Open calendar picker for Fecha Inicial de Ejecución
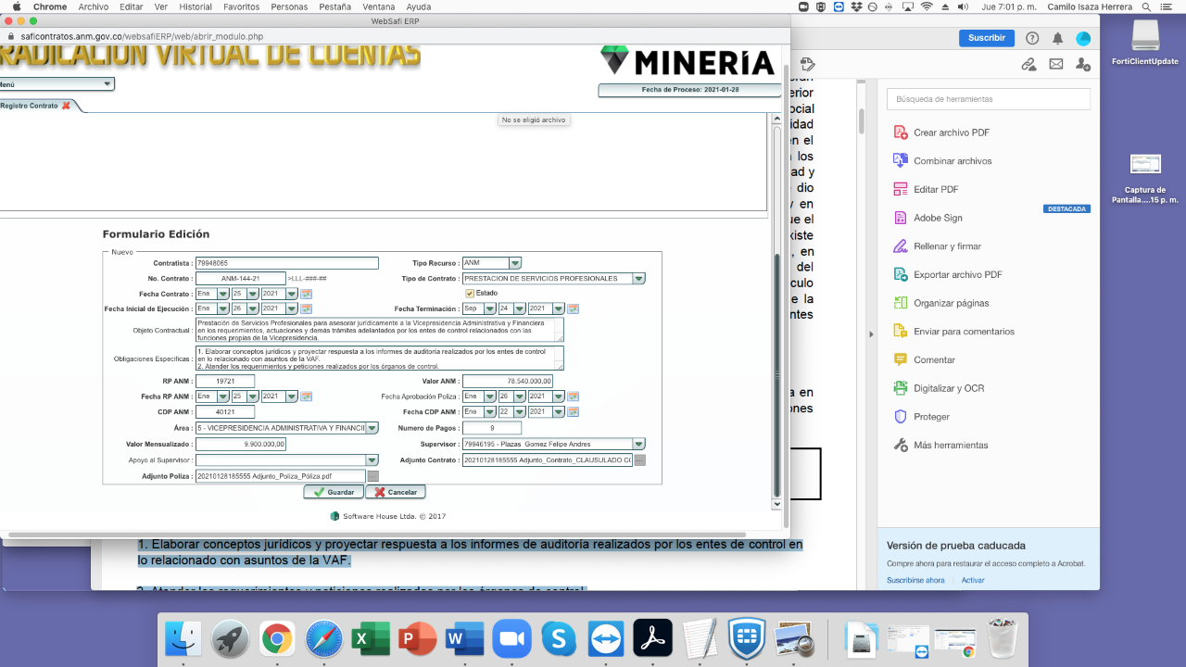The width and height of the screenshot is (1186, 667). point(306,308)
